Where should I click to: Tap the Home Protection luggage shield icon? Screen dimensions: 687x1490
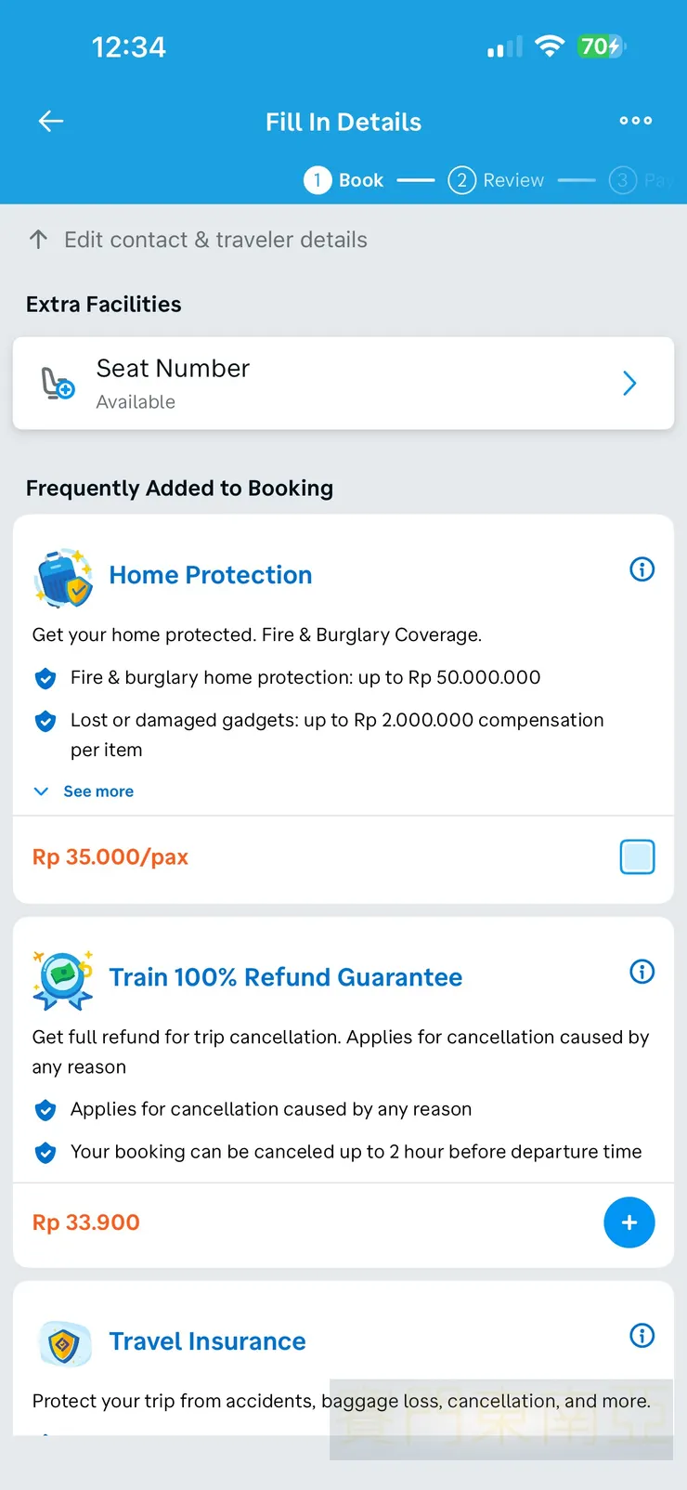[x=63, y=577]
